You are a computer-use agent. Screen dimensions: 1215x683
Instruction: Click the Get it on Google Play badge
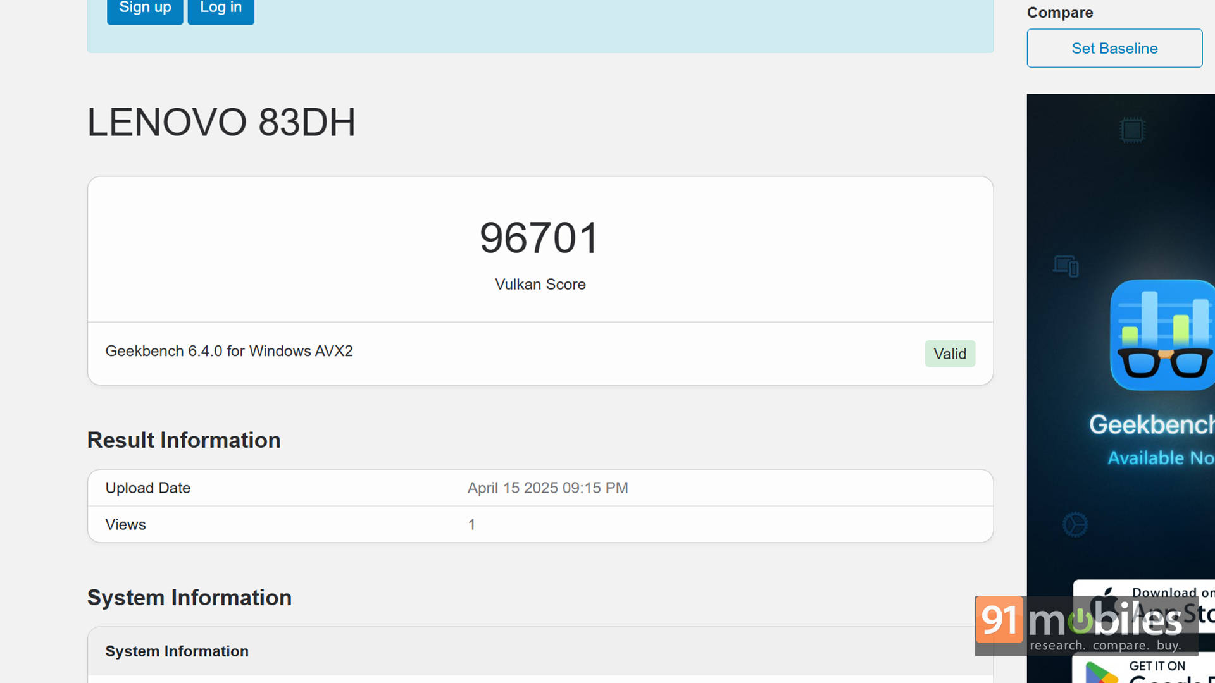(x=1143, y=668)
